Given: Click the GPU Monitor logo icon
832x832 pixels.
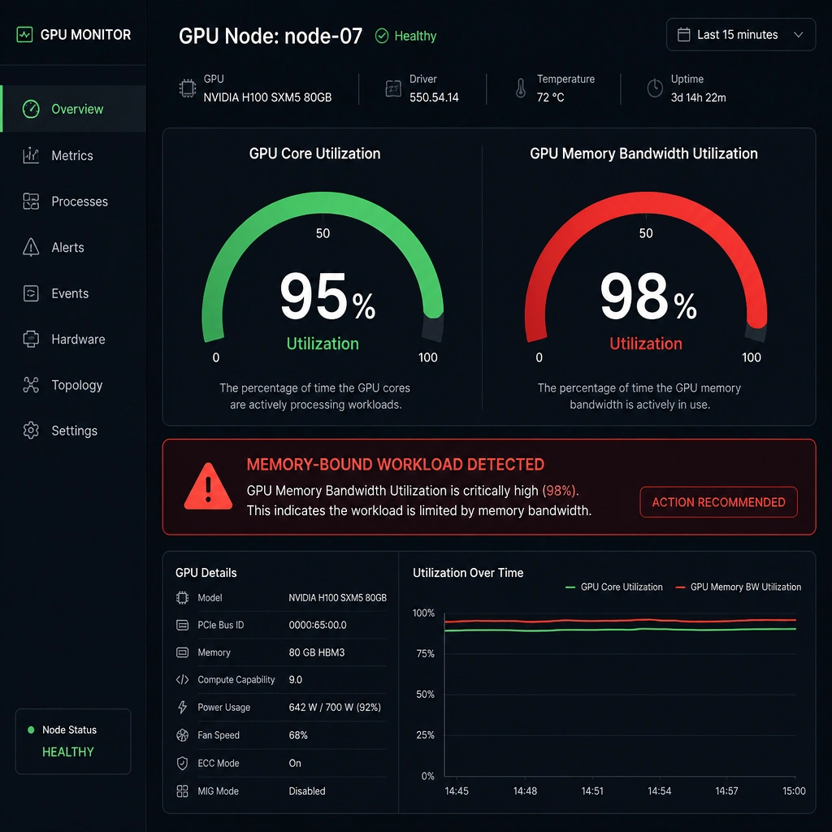Looking at the screenshot, I should 24,34.
